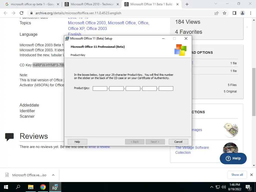Reload the archive.org page
Viewport: 256px width, 192px height.
click(x=21, y=13)
